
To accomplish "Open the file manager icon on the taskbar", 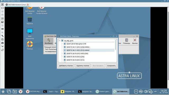I will coord(15,92).
